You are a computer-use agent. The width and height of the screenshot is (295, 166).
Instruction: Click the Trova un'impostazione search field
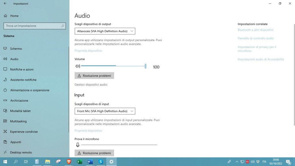[33, 26]
